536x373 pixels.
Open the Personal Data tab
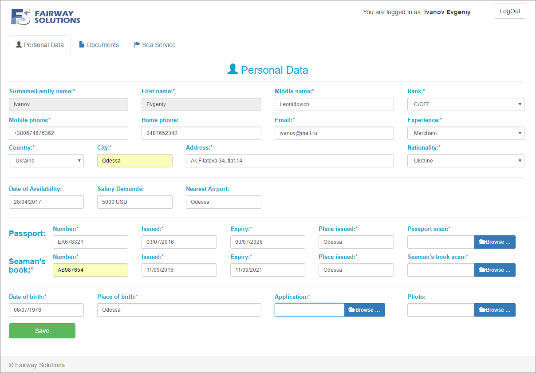40,45
